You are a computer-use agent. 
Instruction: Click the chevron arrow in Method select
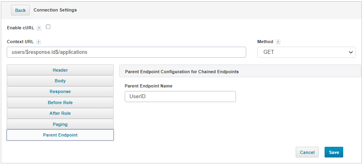pyautogui.click(x=350, y=53)
